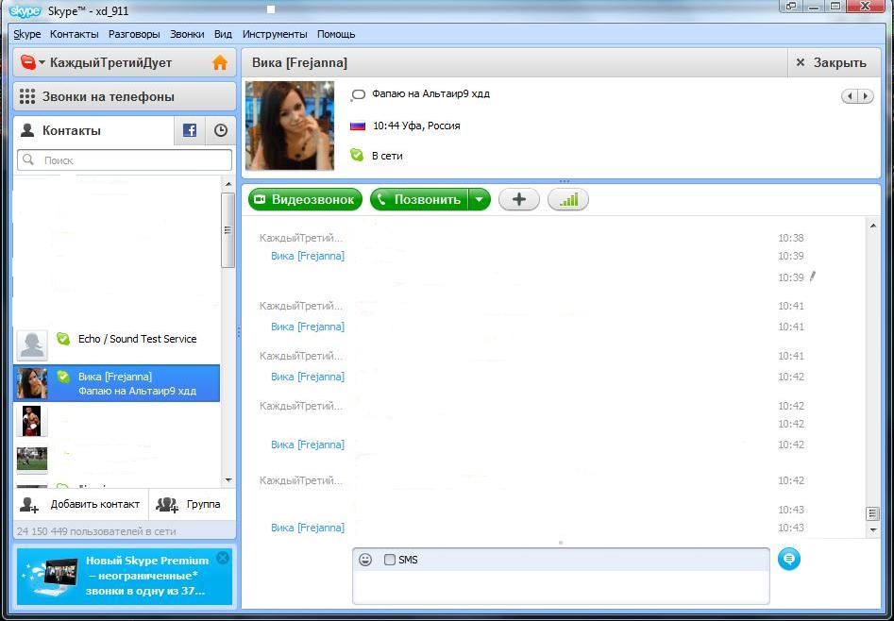Select the Контакты tab

coord(93,130)
